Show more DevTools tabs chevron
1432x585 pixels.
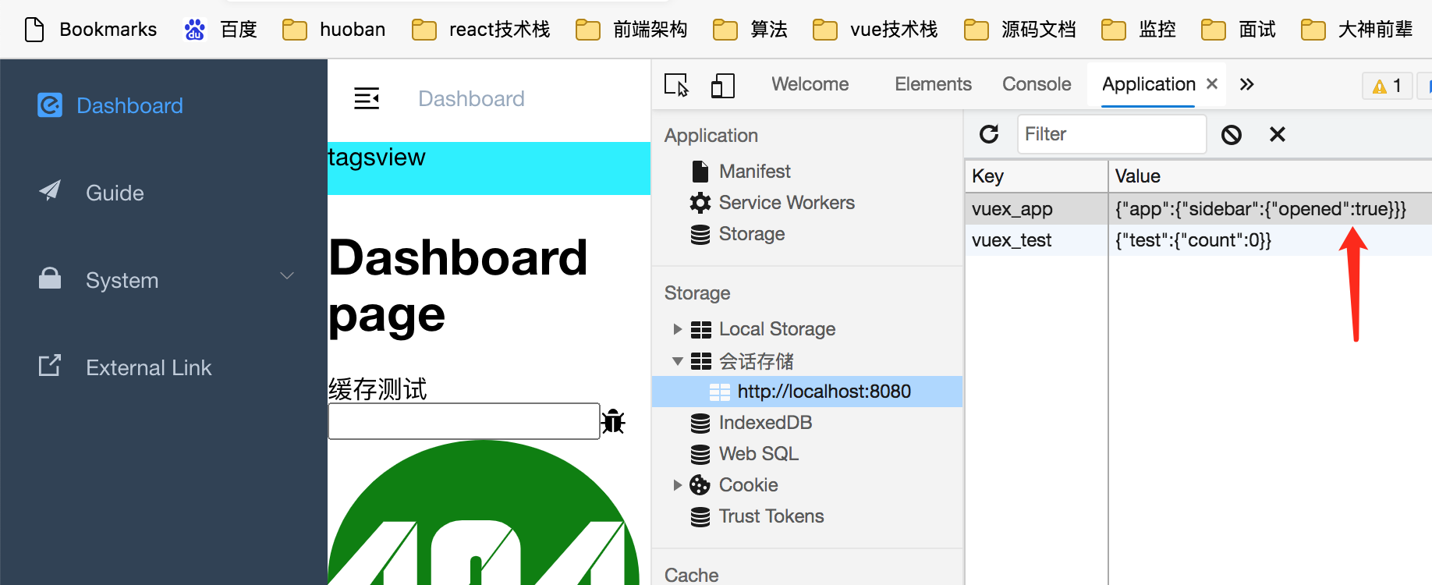click(x=1247, y=84)
